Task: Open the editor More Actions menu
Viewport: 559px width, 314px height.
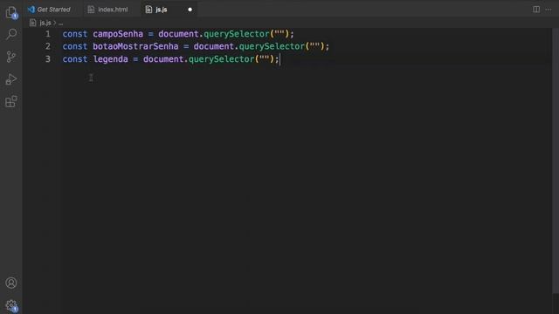Action: click(549, 10)
